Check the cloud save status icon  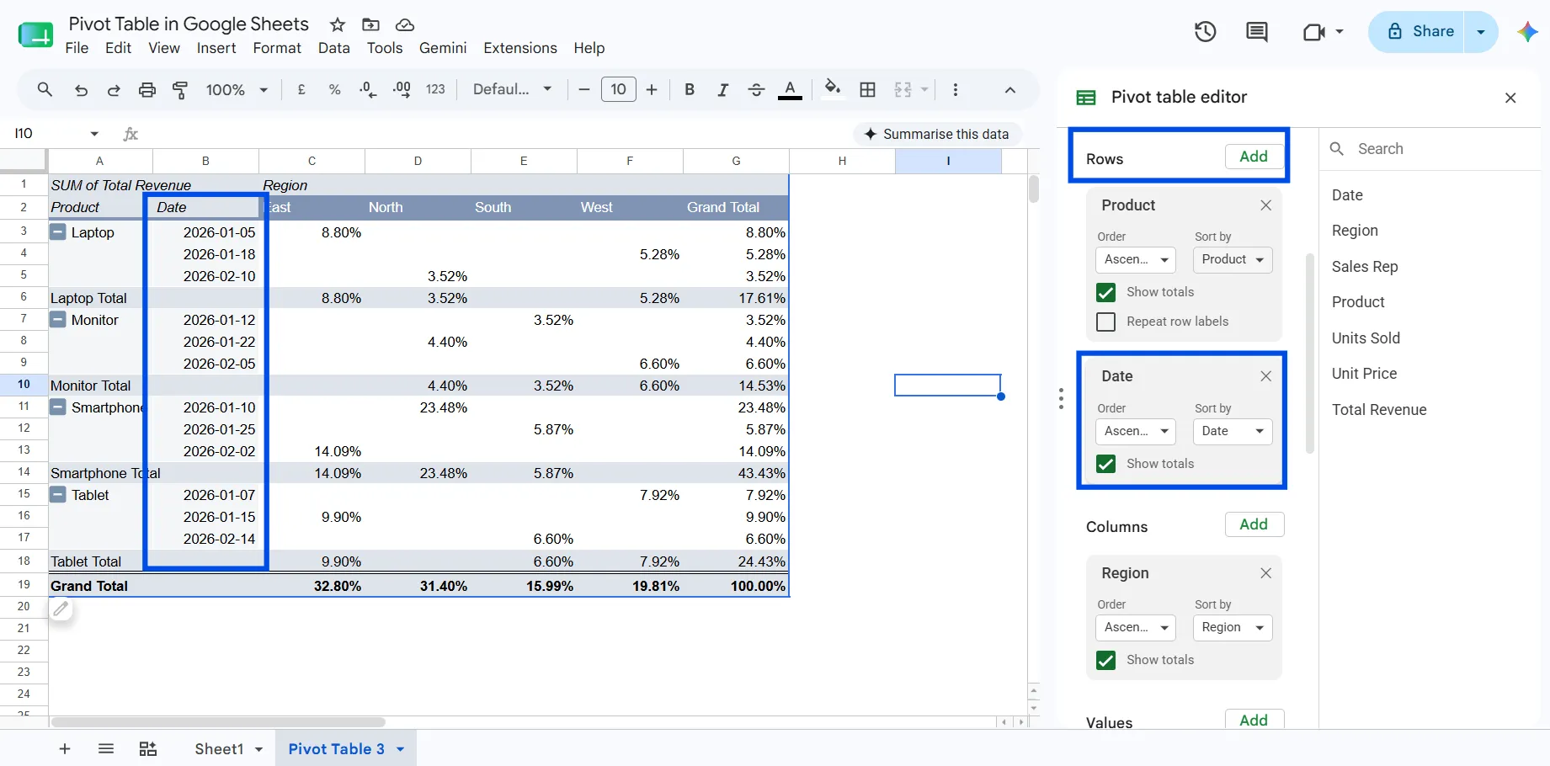point(405,24)
